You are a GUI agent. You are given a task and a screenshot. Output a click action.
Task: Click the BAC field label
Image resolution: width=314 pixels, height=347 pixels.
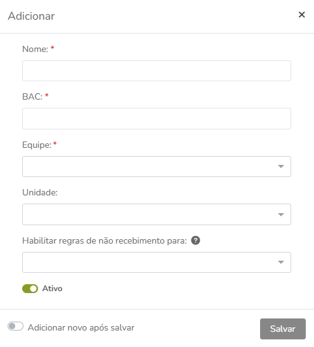tap(32, 96)
